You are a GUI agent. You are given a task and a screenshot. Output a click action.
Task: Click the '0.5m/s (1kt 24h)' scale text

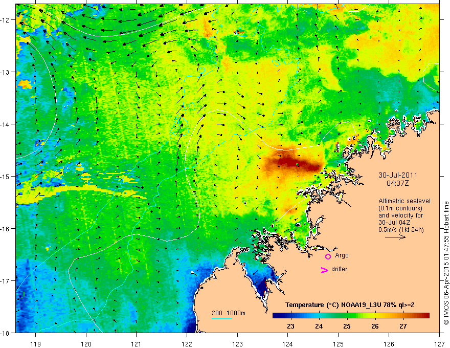coord(401,229)
